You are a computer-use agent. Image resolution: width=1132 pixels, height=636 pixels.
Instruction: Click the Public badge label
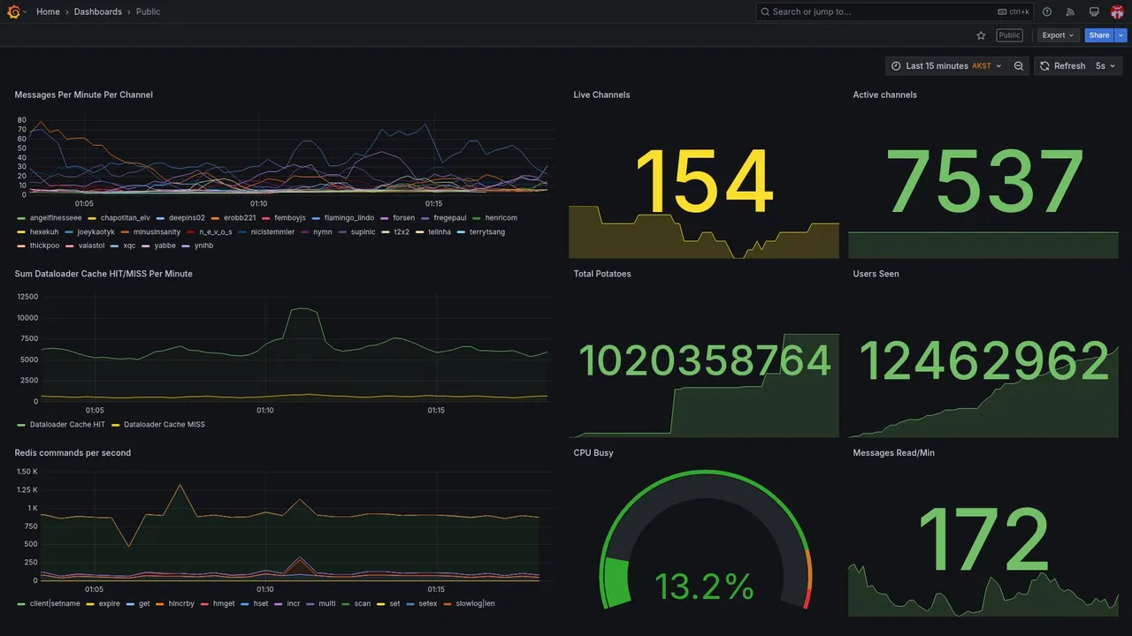(x=1010, y=35)
